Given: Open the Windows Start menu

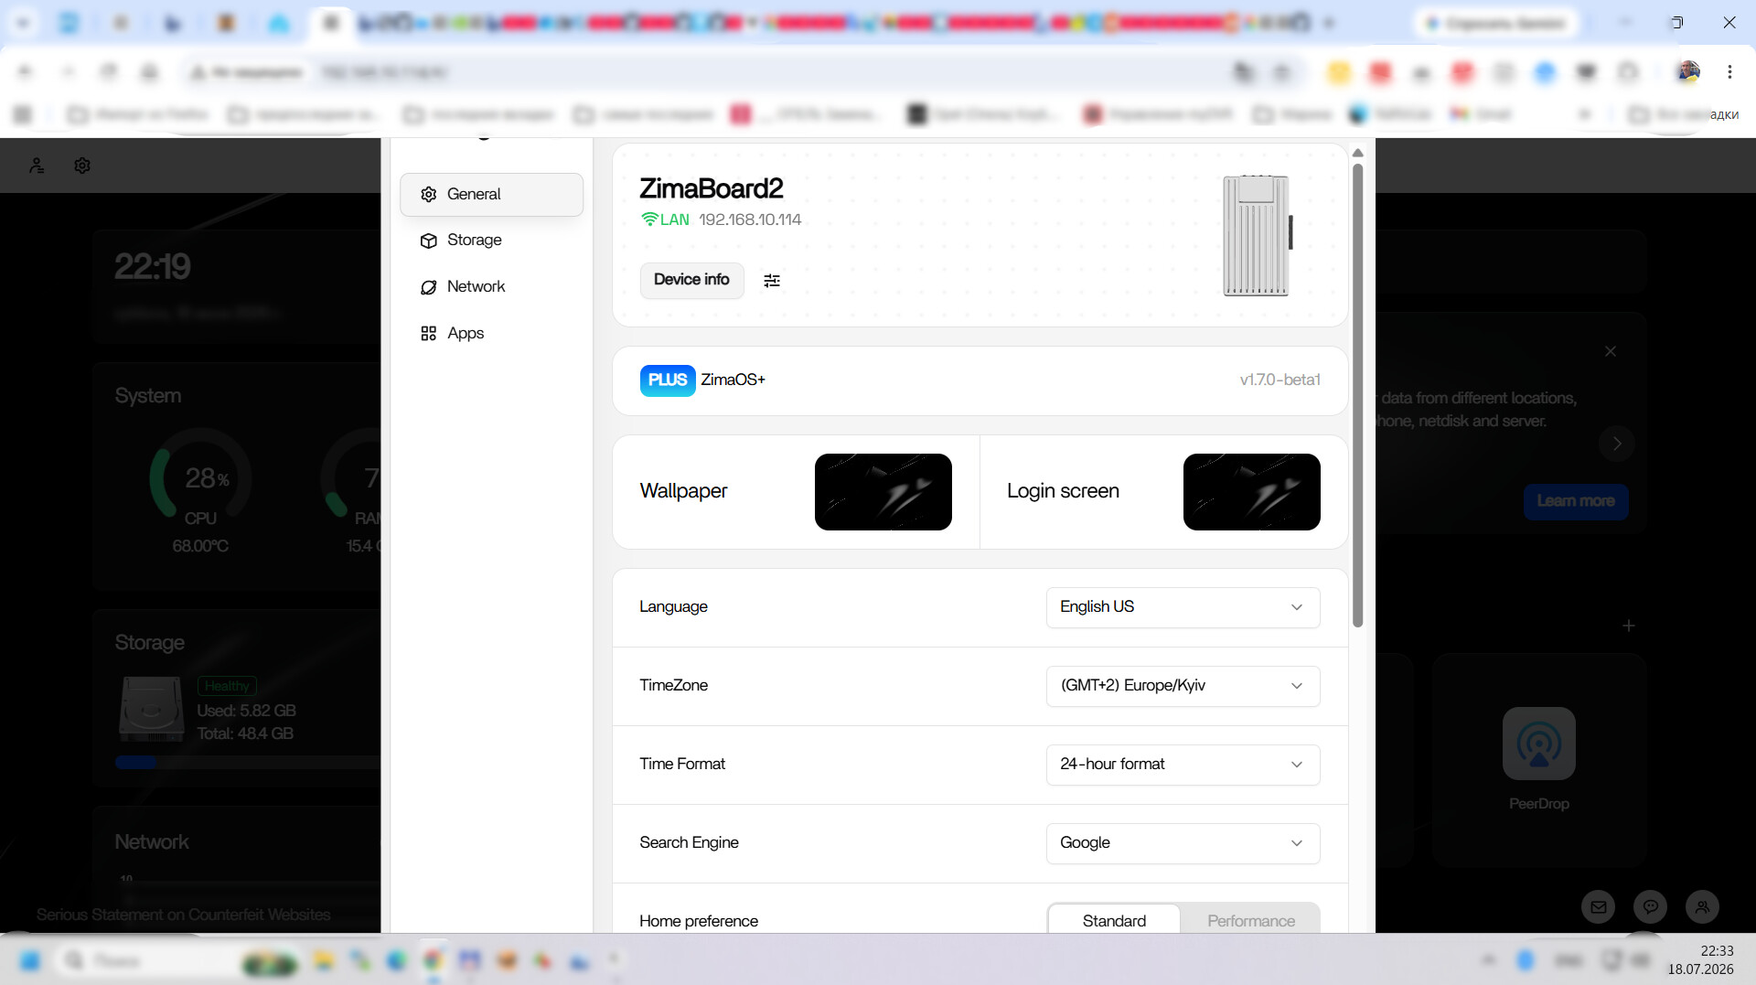Looking at the screenshot, I should click(x=30, y=960).
